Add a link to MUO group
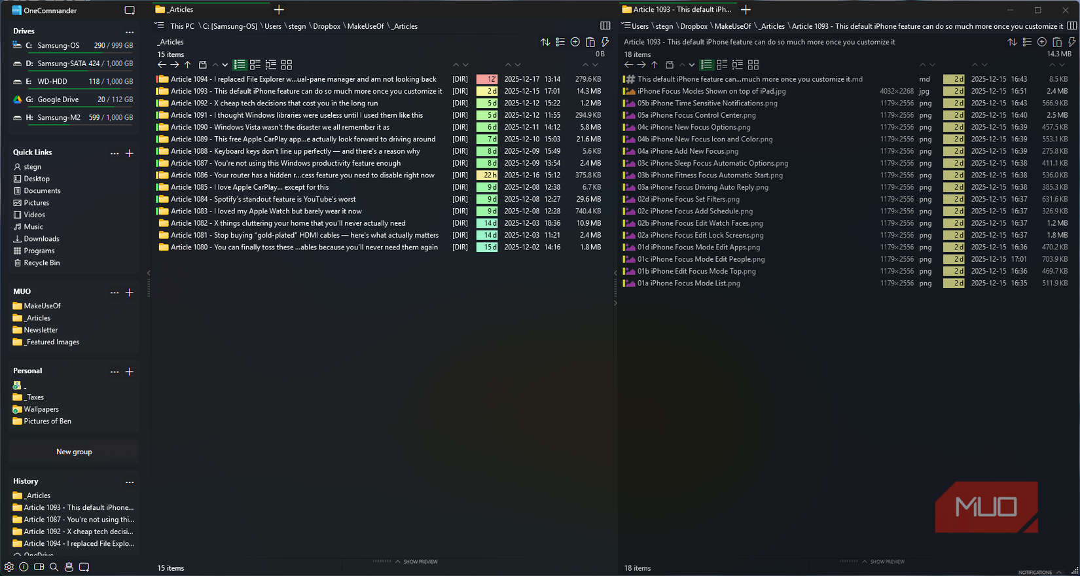 point(130,293)
